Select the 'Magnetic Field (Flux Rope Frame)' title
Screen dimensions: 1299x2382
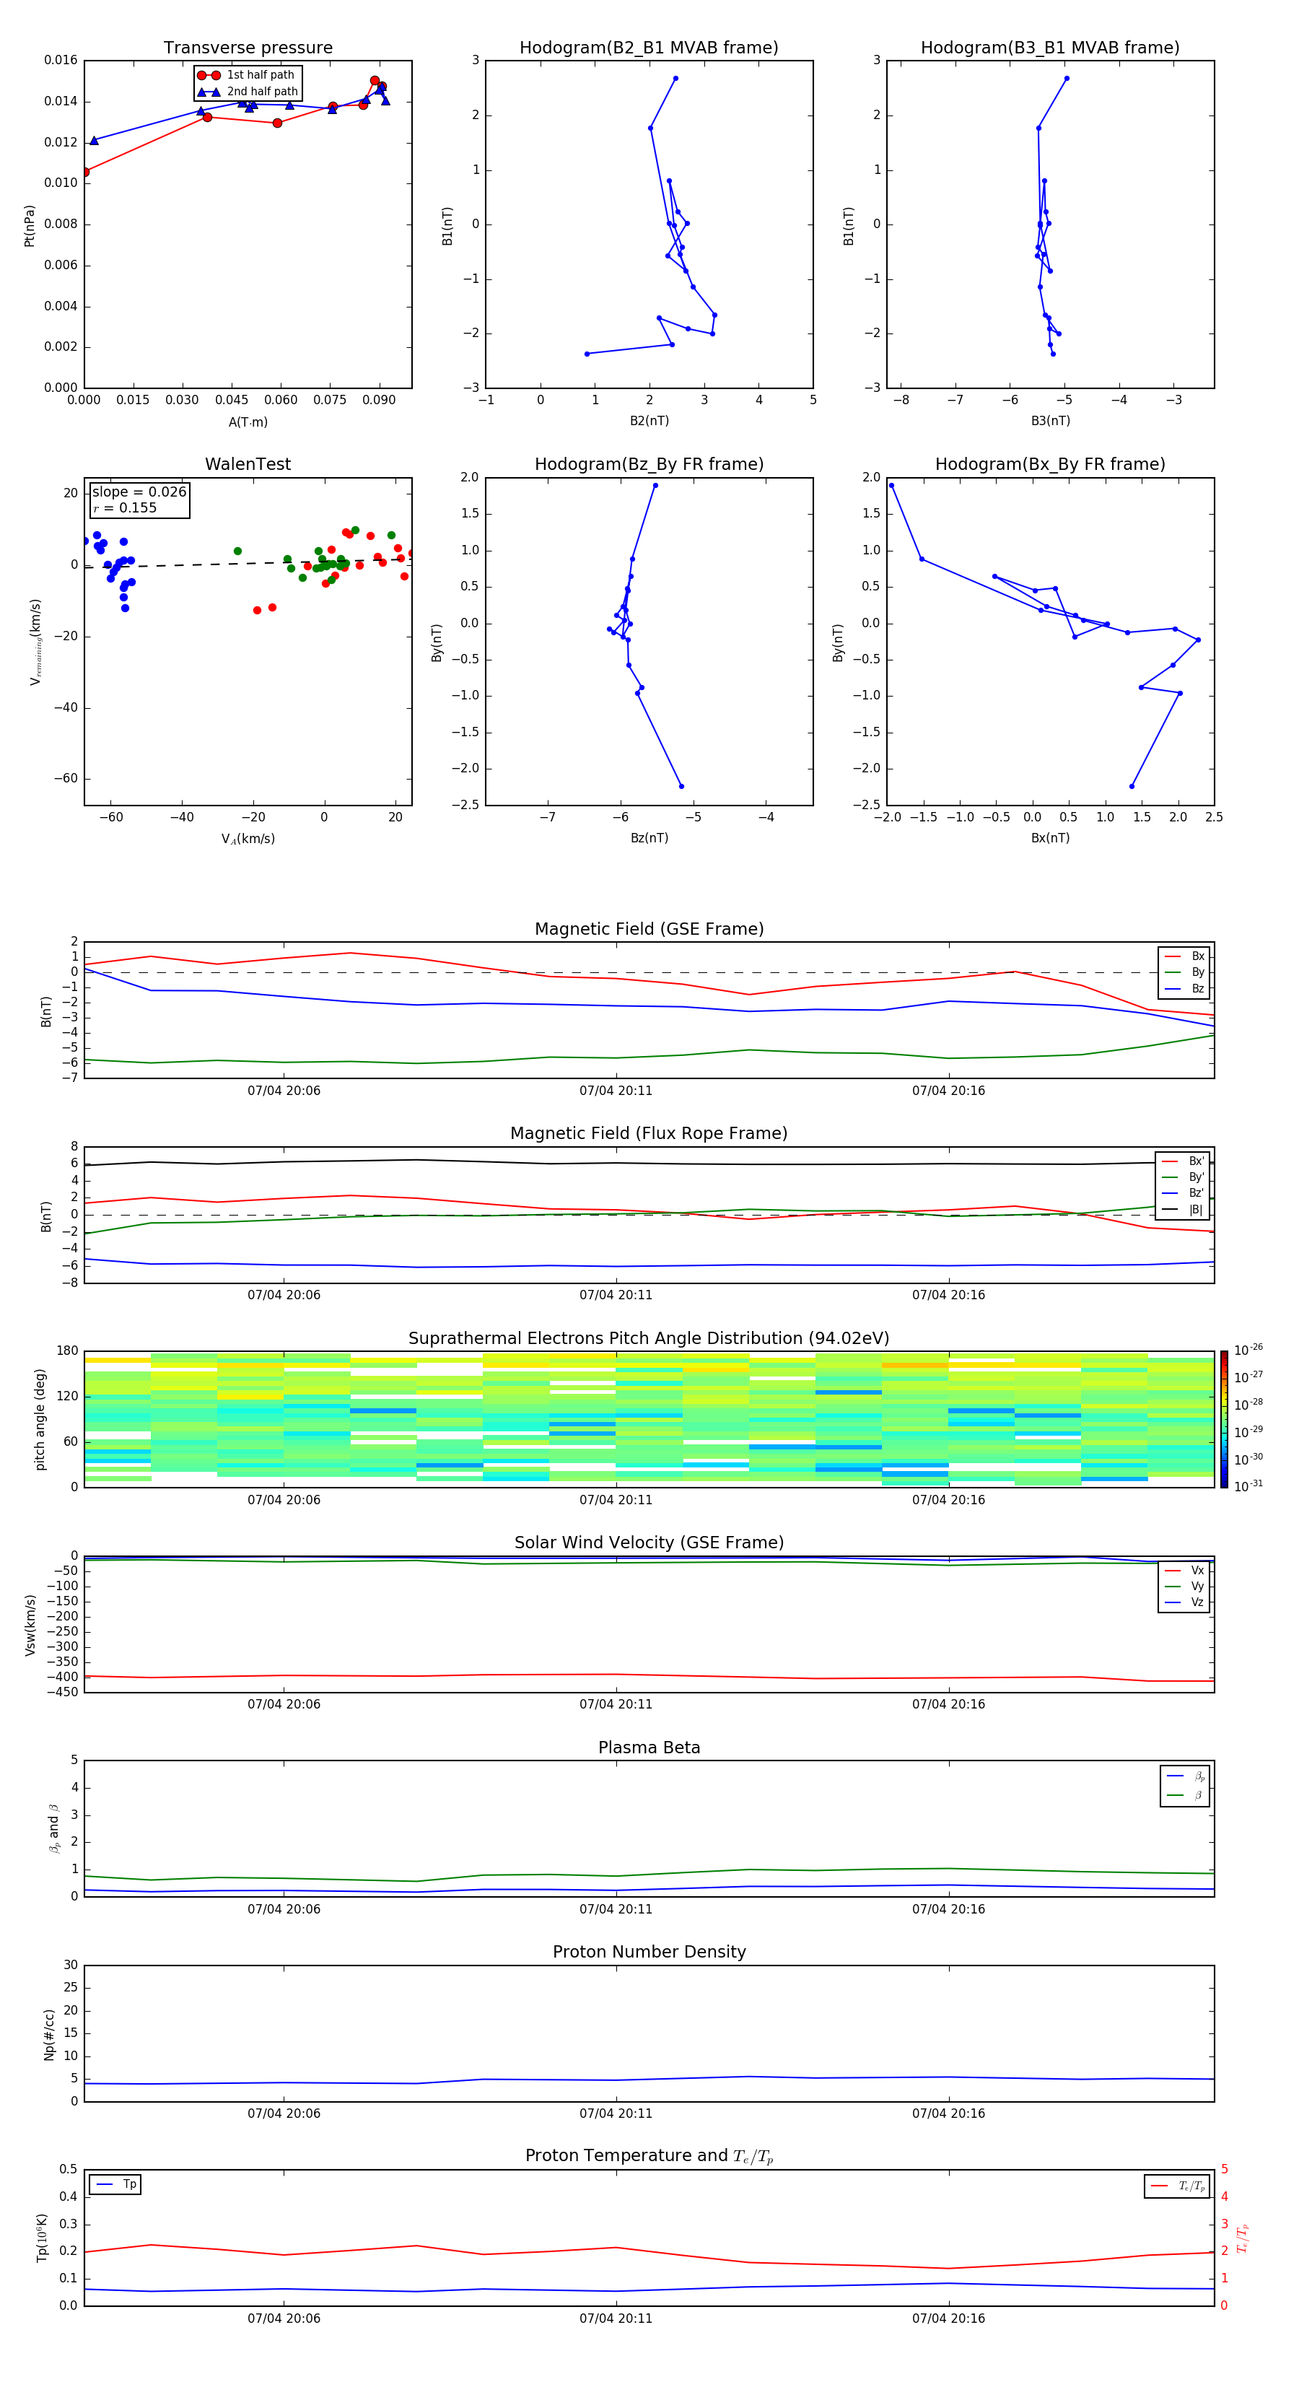coord(649,1134)
